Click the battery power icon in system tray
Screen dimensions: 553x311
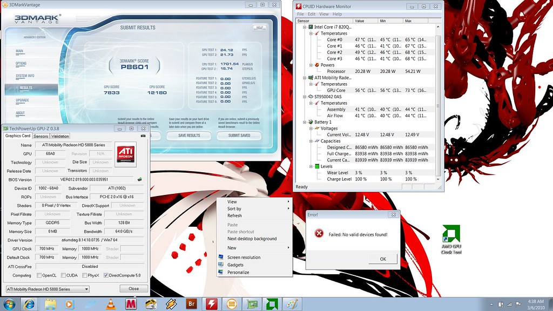click(501, 304)
